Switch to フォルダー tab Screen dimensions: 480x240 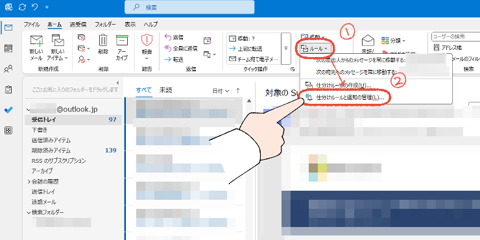coord(105,24)
